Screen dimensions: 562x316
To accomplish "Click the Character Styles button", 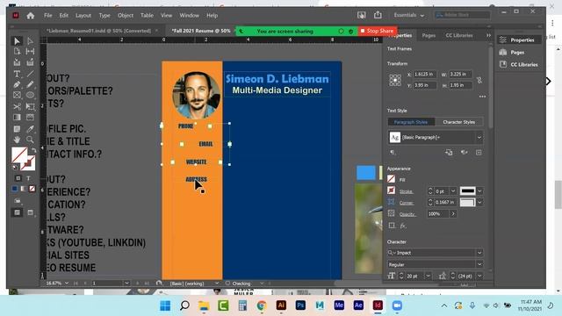I will pyautogui.click(x=458, y=122).
